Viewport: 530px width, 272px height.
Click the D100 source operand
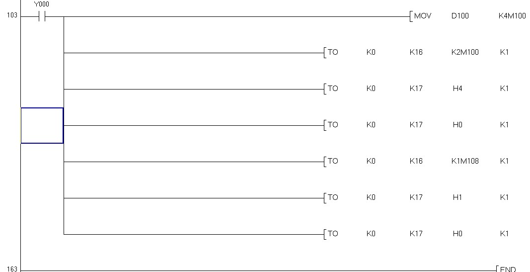[459, 16]
